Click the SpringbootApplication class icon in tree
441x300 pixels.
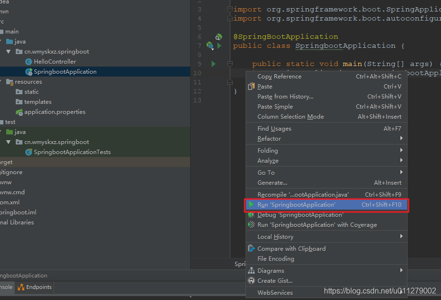click(x=29, y=72)
